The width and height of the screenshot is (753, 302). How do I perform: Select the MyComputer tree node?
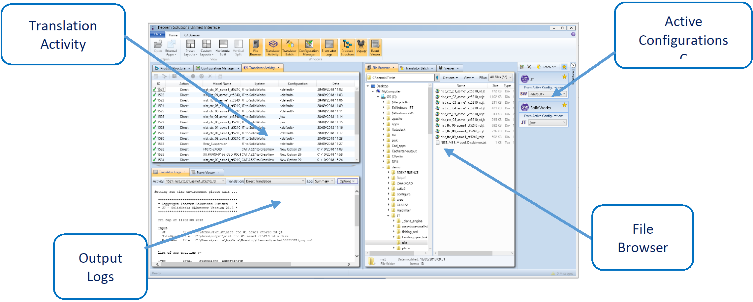point(388,91)
